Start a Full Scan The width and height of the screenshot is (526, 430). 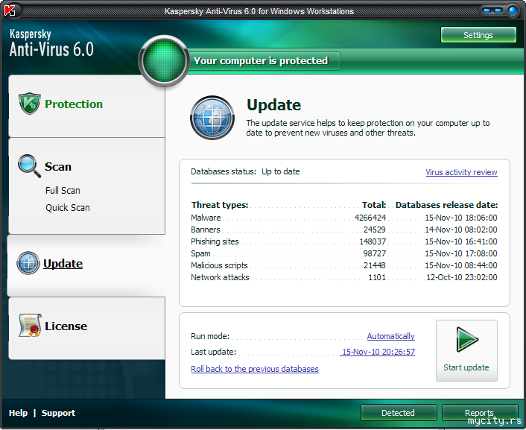click(63, 190)
